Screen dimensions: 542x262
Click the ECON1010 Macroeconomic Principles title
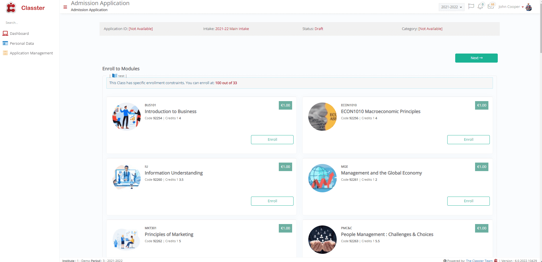381,112
